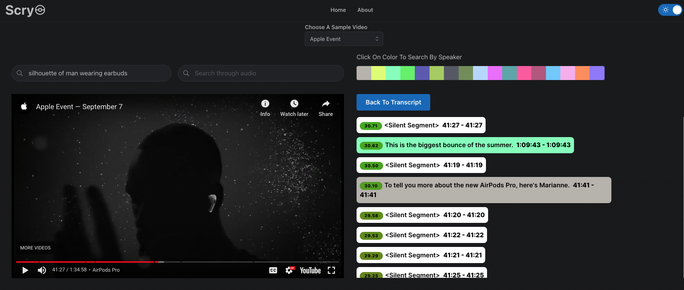The width and height of the screenshot is (684, 290).
Task: Jump to Silent Segment 41:19 result
Action: 421,165
